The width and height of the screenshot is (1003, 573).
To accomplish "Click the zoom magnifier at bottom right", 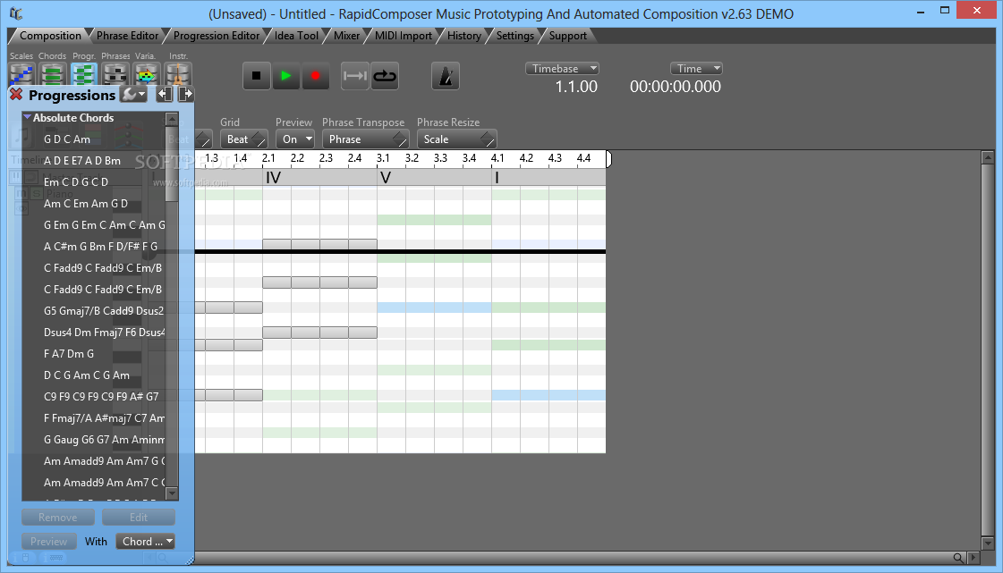I will click(957, 558).
